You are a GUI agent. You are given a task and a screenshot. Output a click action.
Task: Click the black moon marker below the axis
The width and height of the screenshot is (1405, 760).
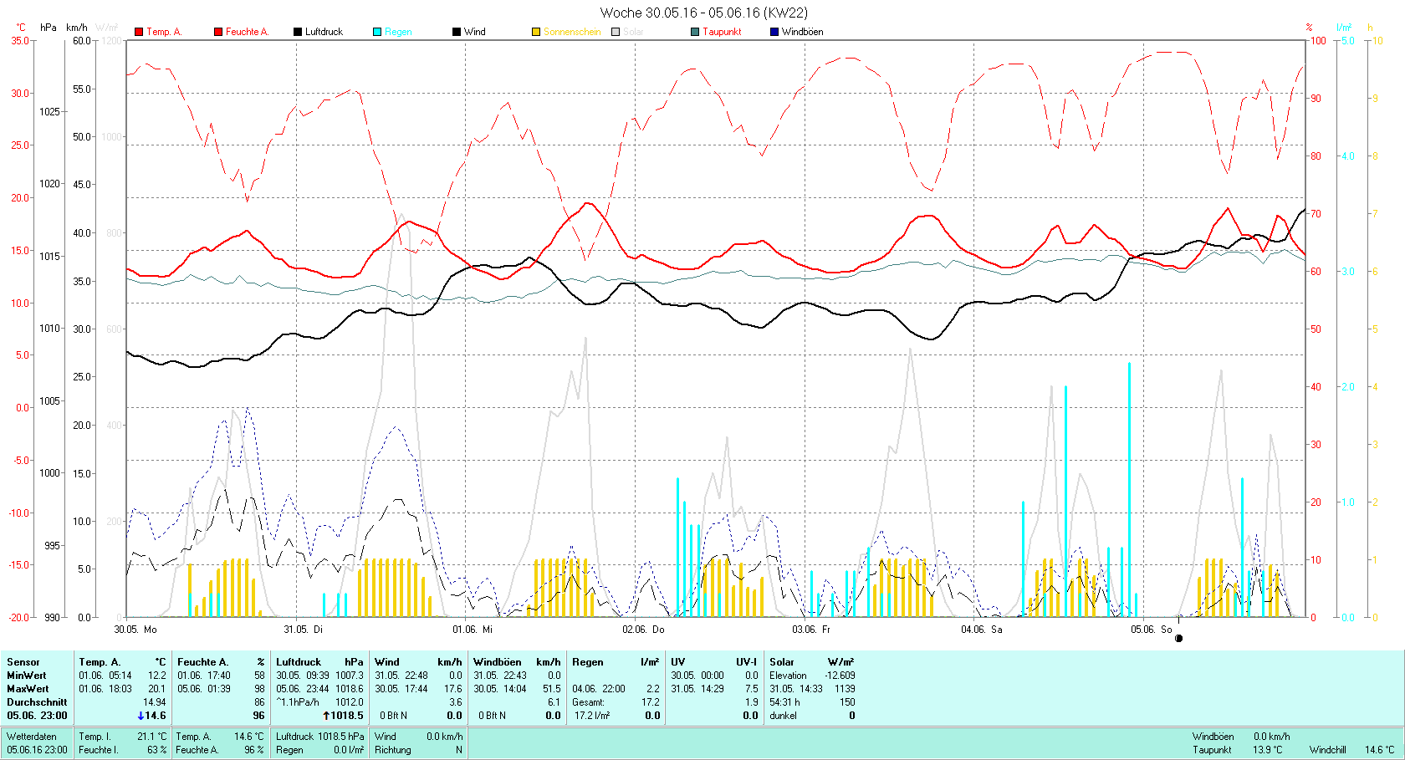(1178, 638)
